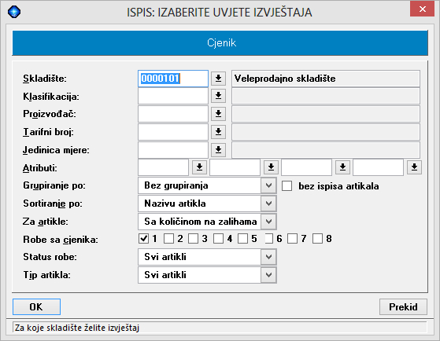
Task: Close the report conditions dialog
Action: 422,9
